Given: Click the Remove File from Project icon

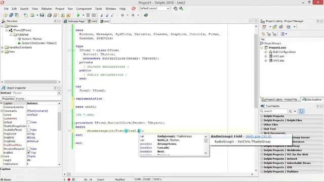Looking at the screenshot, I should [x=69, y=15].
